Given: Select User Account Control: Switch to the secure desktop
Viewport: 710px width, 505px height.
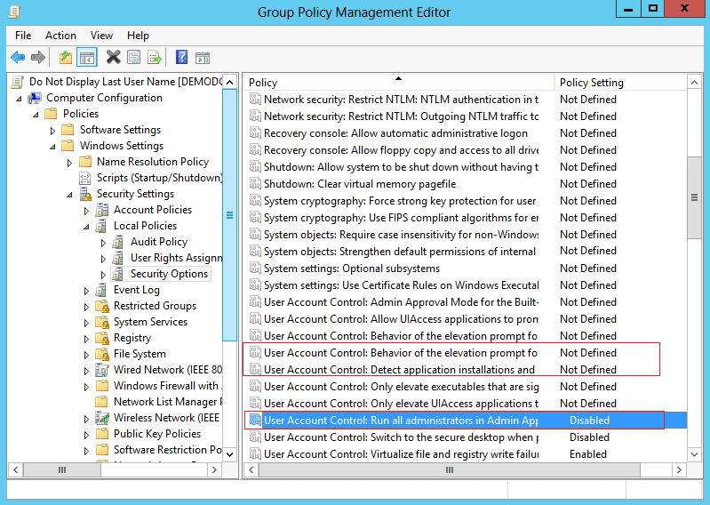Looking at the screenshot, I should click(x=466, y=437).
